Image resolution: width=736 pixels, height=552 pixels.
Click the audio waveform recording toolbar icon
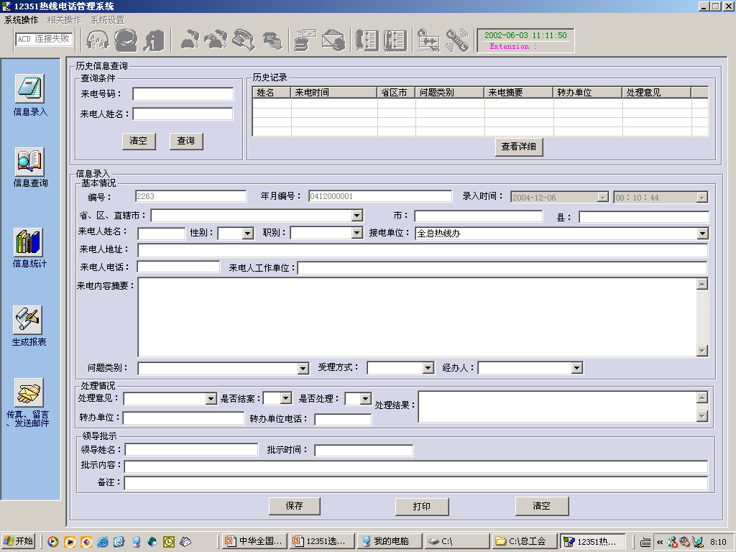coord(428,40)
